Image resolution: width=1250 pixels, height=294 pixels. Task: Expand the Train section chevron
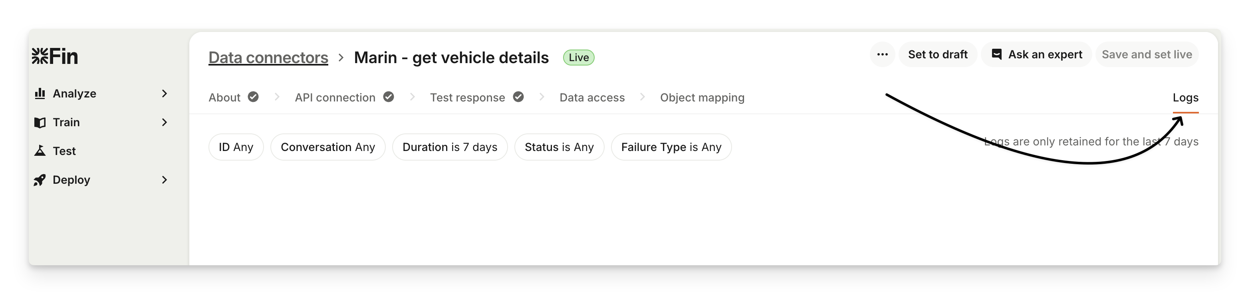[165, 122]
